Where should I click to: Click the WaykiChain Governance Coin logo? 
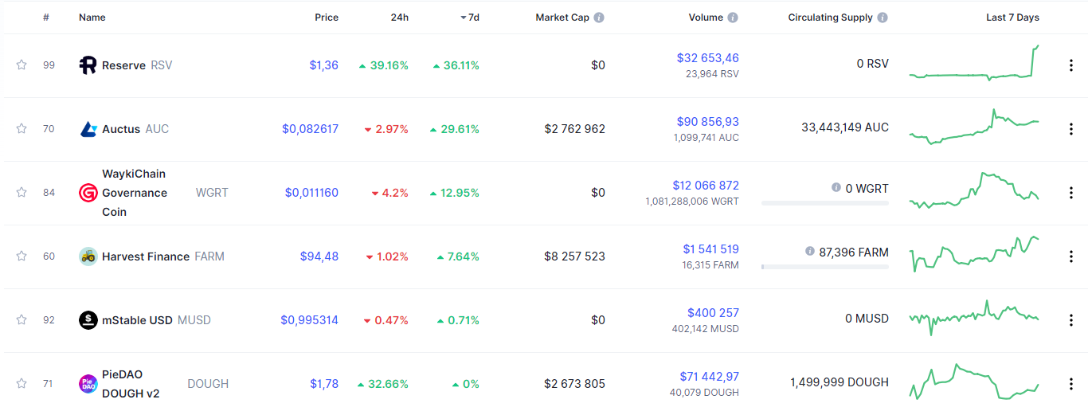click(x=88, y=193)
